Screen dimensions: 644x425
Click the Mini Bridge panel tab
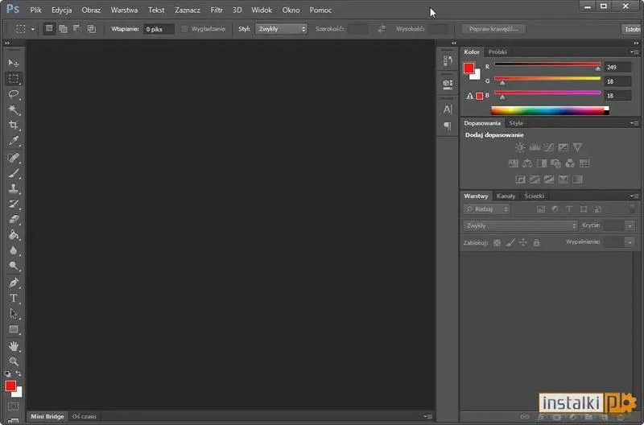point(47,416)
